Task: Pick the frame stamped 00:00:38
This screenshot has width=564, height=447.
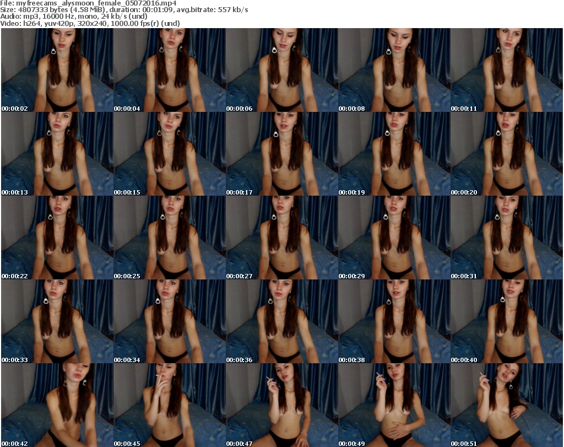Action: click(394, 322)
